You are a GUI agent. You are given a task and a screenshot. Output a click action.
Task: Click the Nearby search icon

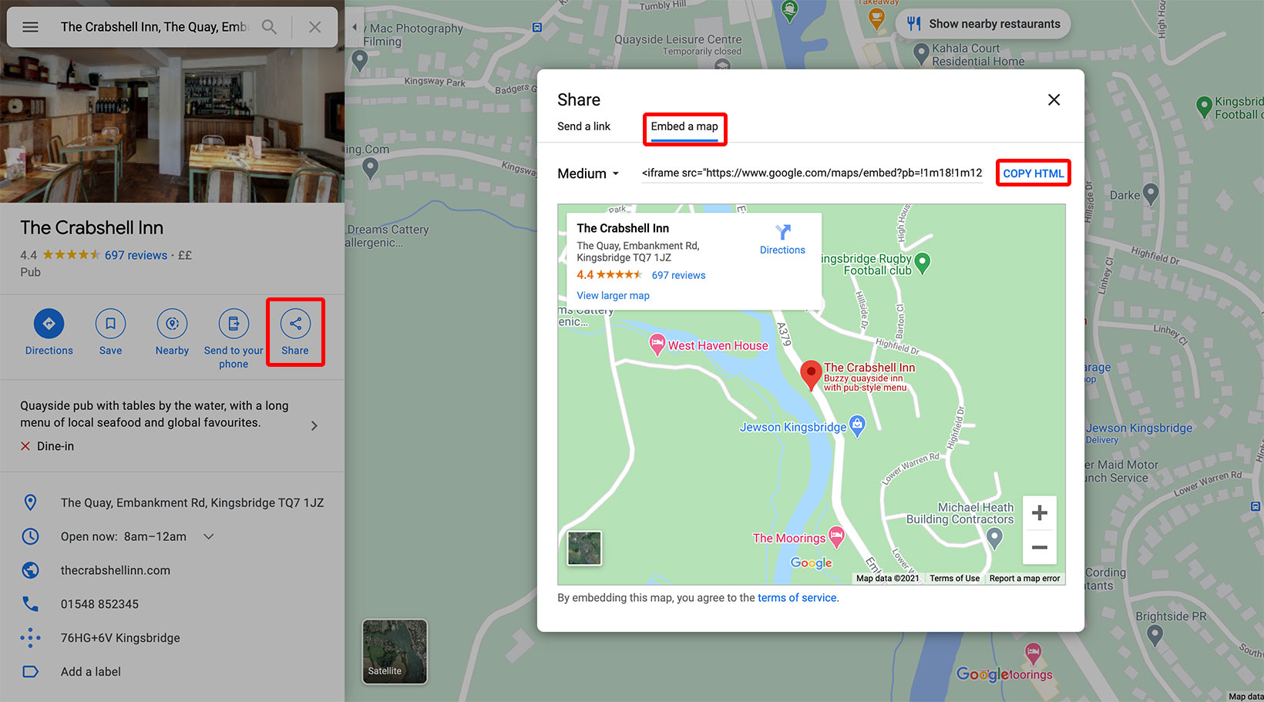pyautogui.click(x=172, y=324)
